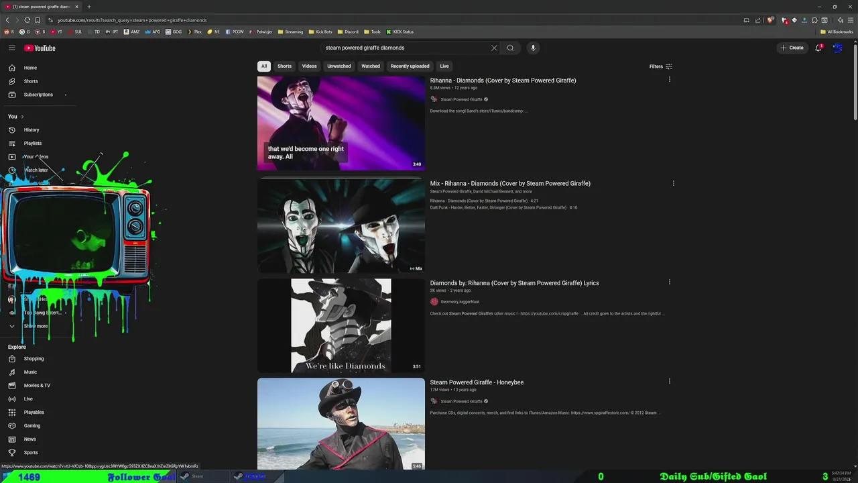Select the Videos filter chip
Viewport: 858px width, 483px height.
[x=309, y=66]
